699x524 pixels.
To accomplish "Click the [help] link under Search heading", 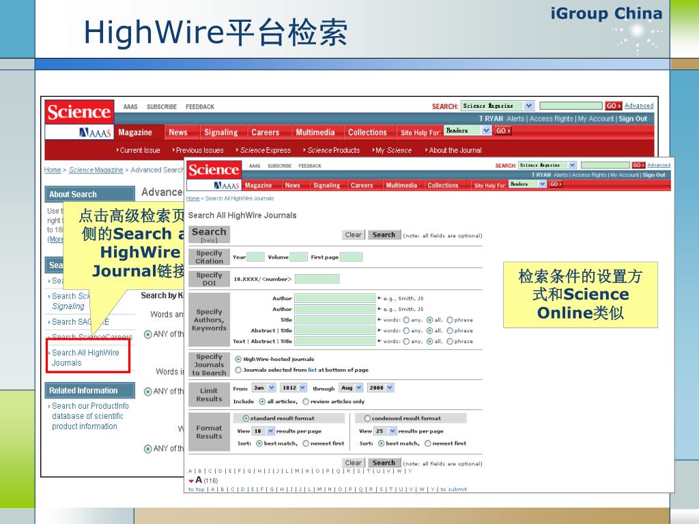I will click(209, 240).
